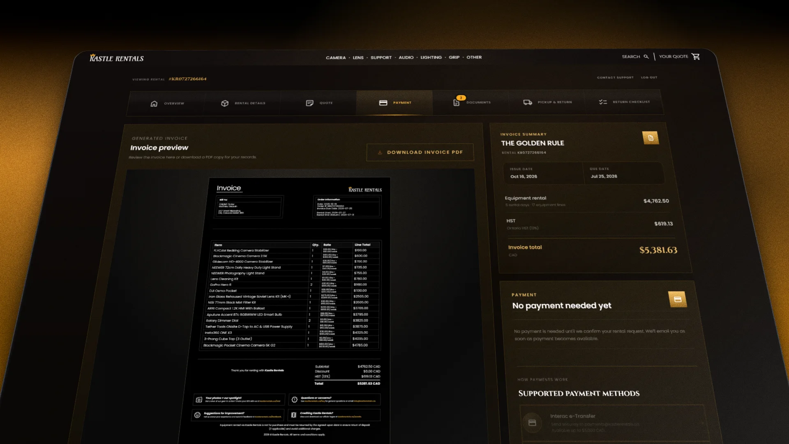Click the $5,381.63 invoice total
The image size is (789, 444).
658,250
